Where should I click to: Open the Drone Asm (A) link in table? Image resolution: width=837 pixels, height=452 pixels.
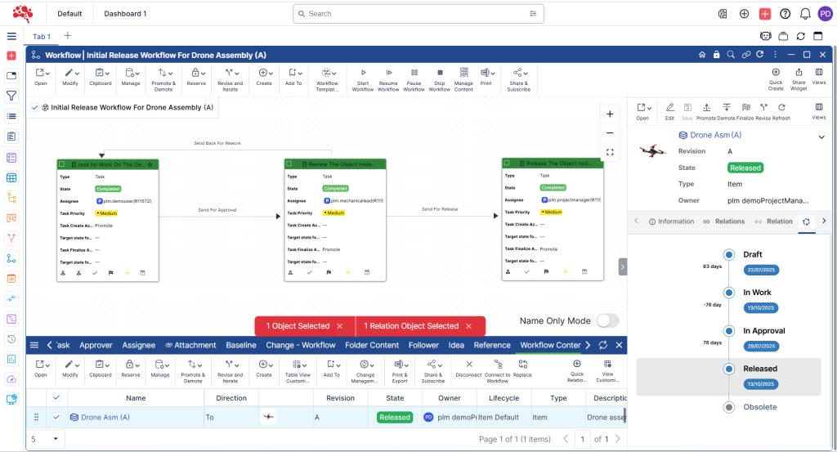[x=105, y=417]
